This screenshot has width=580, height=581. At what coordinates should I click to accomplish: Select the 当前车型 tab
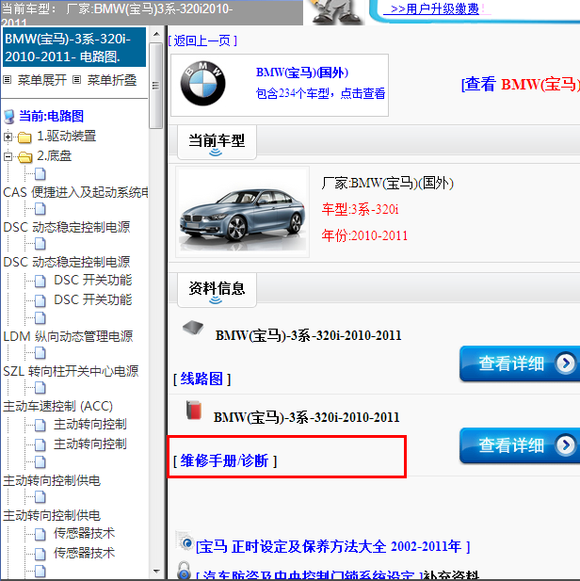pyautogui.click(x=217, y=142)
